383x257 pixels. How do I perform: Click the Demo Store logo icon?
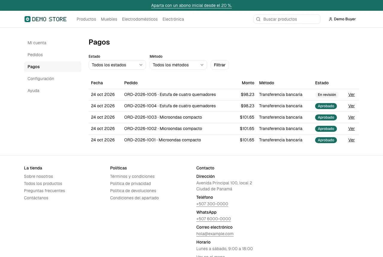click(x=28, y=19)
